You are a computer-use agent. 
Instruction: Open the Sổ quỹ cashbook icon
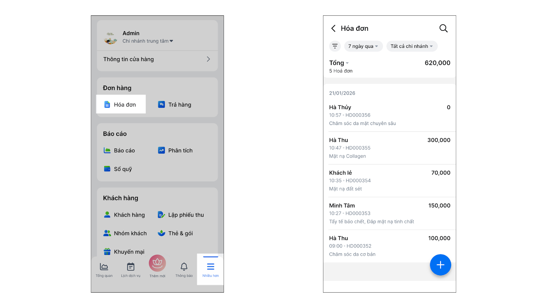(107, 169)
